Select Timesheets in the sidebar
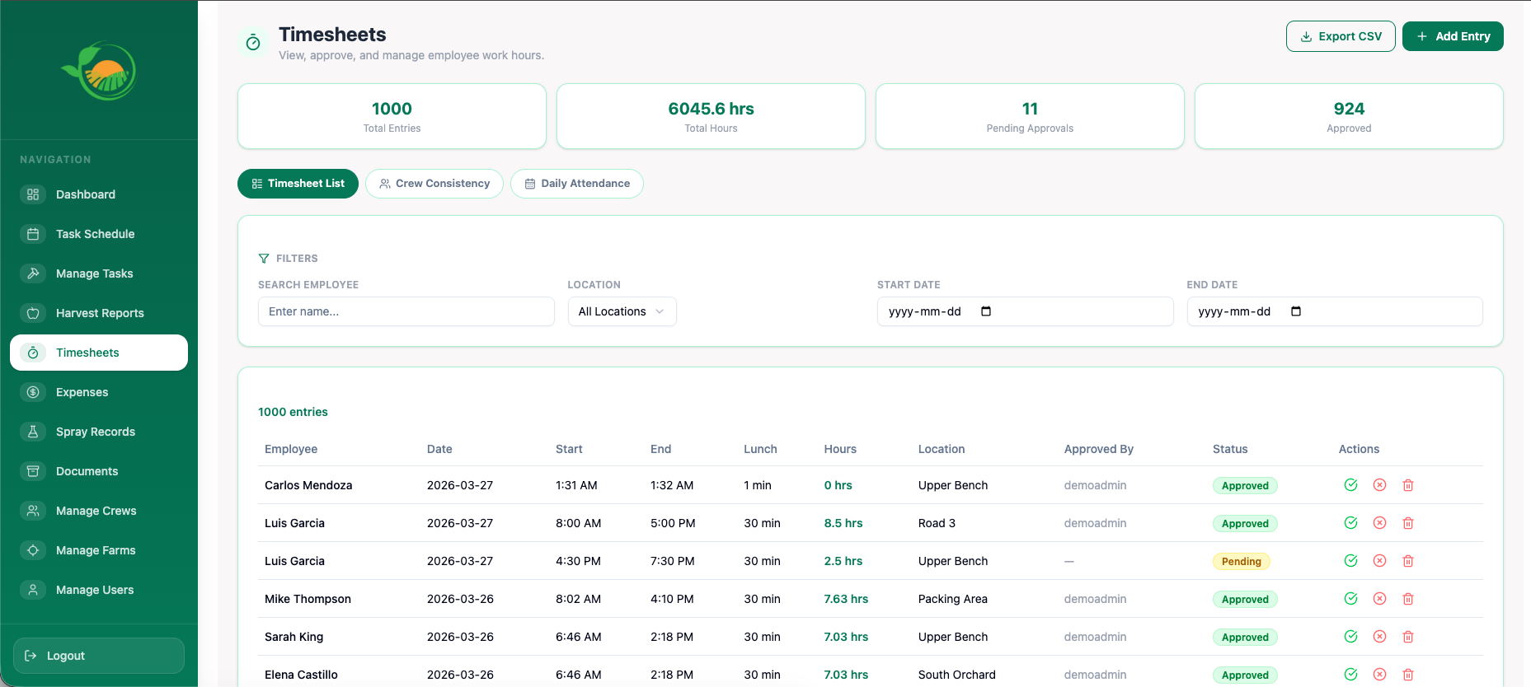Viewport: 1531px width, 687px height. (99, 353)
